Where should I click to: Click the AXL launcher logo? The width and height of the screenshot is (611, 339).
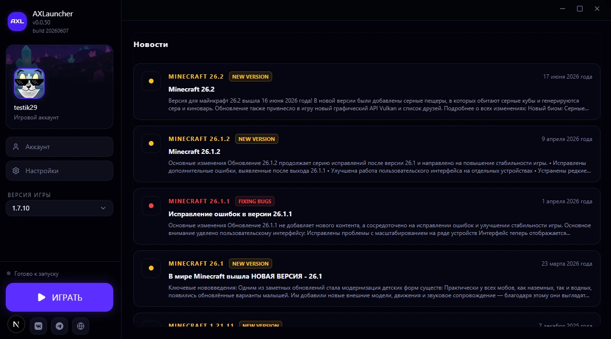point(17,21)
